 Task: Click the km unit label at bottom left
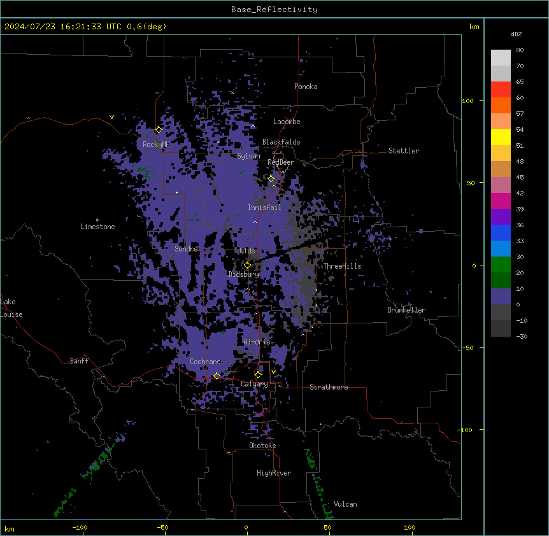click(x=10, y=529)
